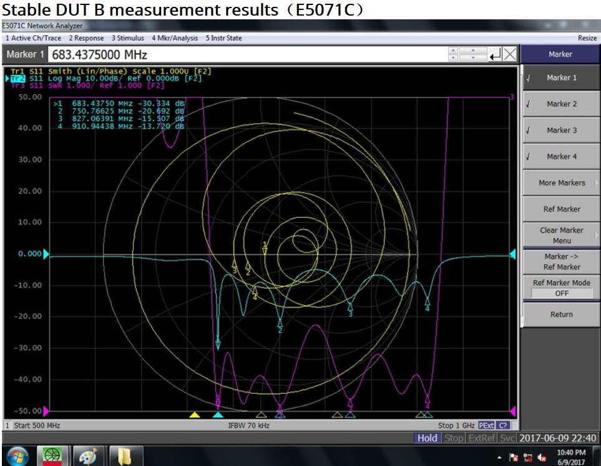Open the Instr State menu
Image resolution: width=601 pixels, height=466 pixels.
[x=223, y=38]
